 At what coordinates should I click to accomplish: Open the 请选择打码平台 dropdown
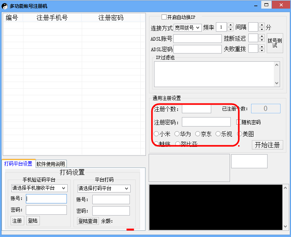click(104, 189)
